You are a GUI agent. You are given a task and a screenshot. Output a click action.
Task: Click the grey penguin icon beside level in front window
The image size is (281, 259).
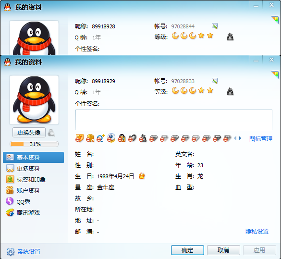pos(230,92)
